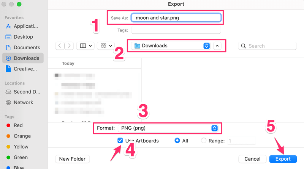Select the Network location

[x=23, y=102]
